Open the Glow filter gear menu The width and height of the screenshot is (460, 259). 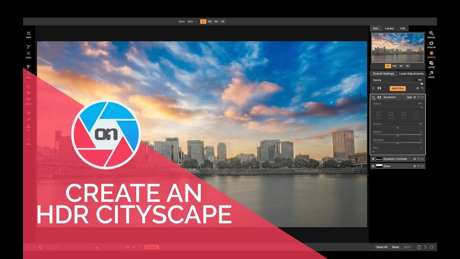coord(415,166)
